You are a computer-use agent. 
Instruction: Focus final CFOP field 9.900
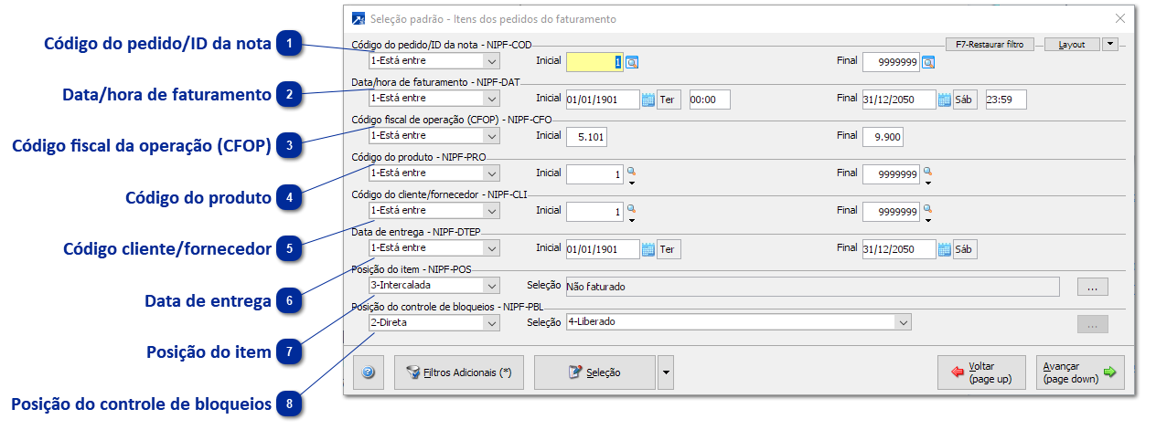(883, 137)
